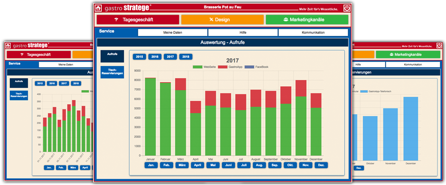Open Marketingkanäle in the center window
446x185 pixels.
click(x=307, y=19)
